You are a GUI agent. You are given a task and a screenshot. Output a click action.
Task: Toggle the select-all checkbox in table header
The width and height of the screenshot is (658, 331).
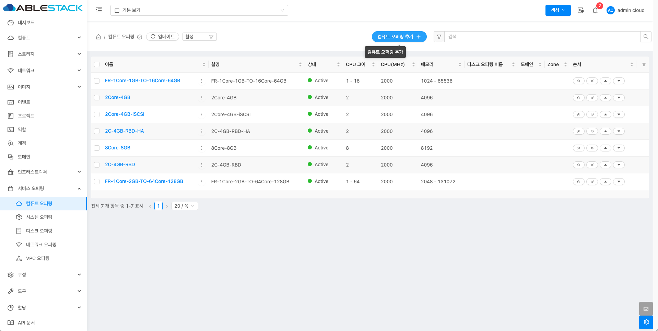coord(97,64)
